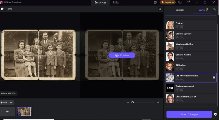219x120 pixels.
Task: Click the HitPaw FotorPea logo icon
Action: click(x=1, y=2)
